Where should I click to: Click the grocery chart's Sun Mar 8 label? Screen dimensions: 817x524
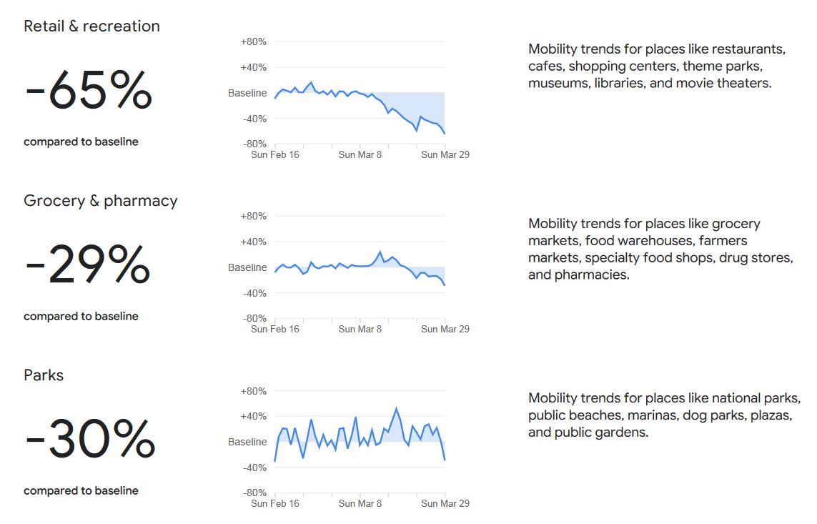(x=360, y=329)
